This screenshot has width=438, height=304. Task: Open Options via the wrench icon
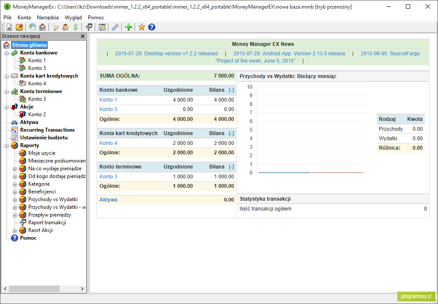pos(115,27)
